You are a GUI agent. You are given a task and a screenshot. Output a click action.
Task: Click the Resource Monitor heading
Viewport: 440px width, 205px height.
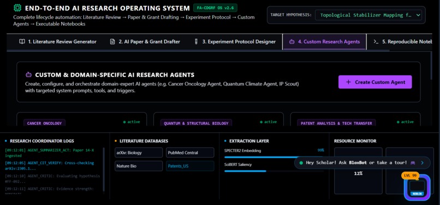click(355, 141)
